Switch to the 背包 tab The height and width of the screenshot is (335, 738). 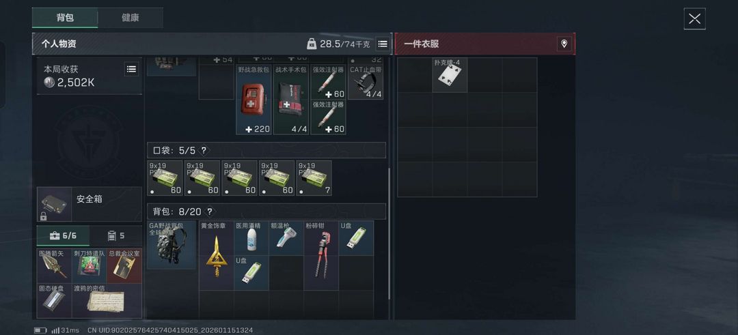pos(65,18)
